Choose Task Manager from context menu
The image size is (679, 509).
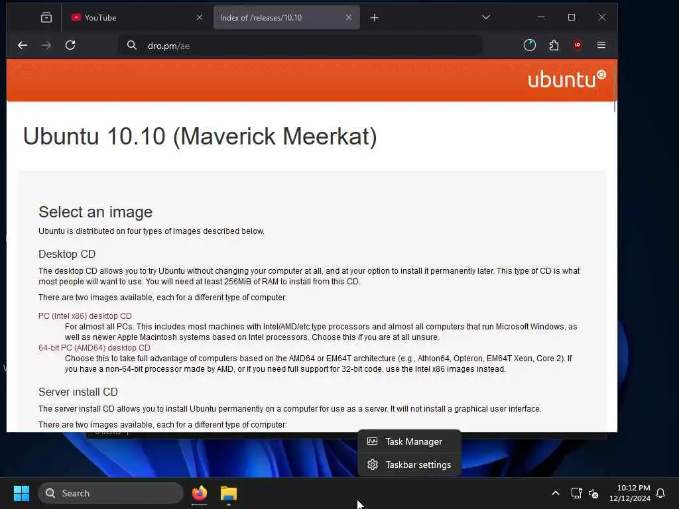409,441
